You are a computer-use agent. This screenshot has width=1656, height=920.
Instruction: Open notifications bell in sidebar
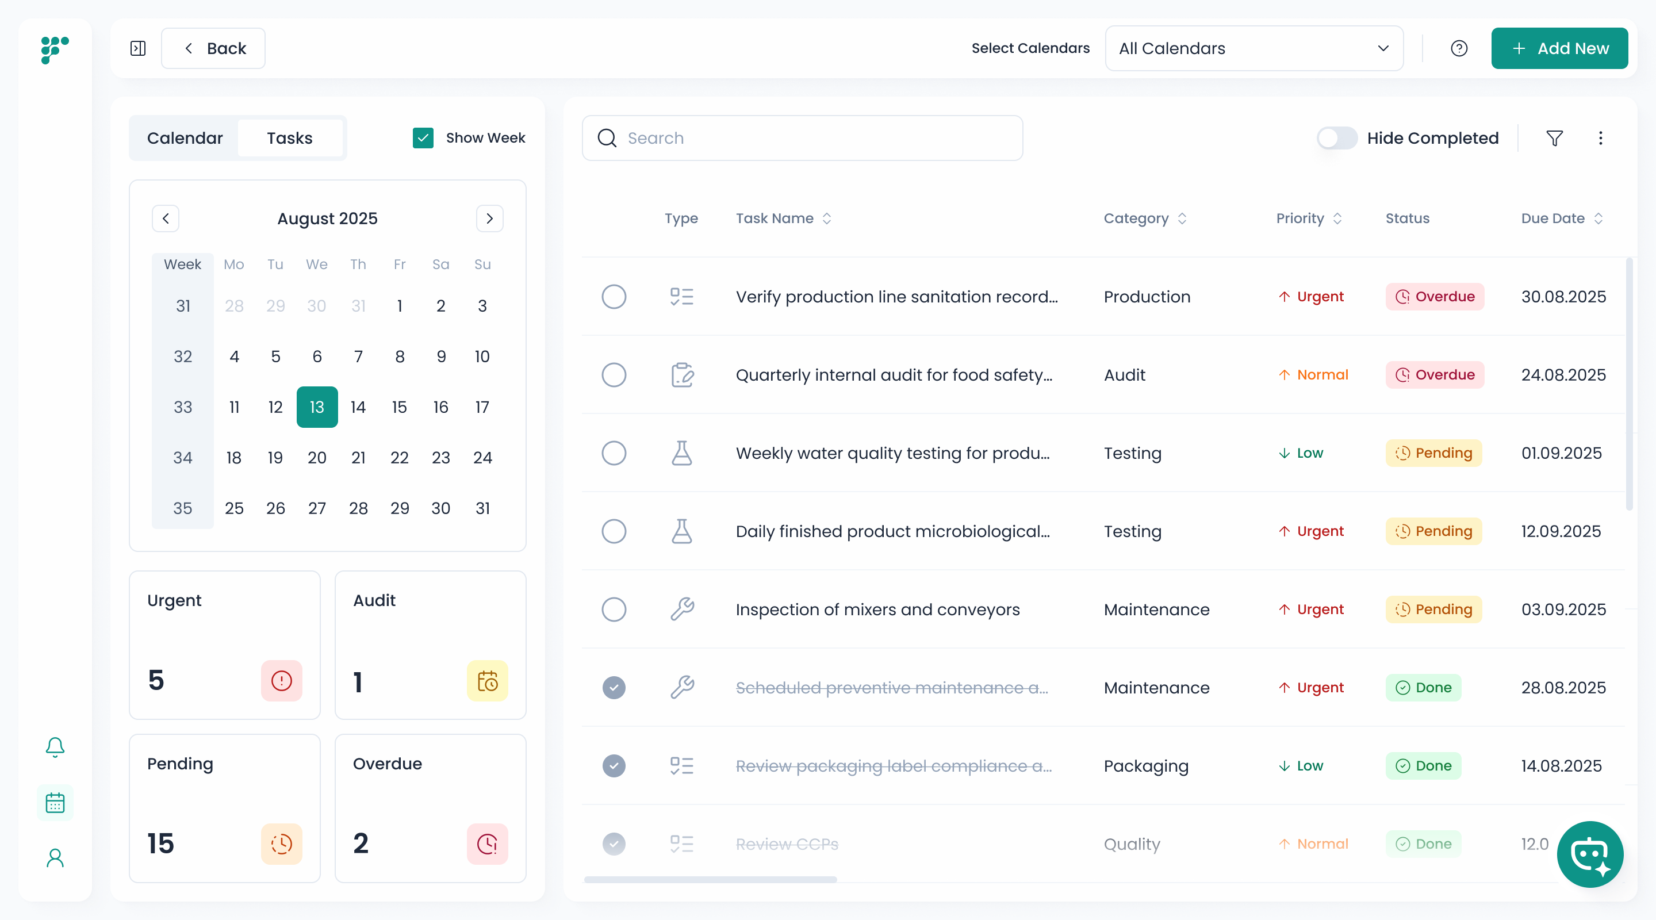click(x=55, y=747)
